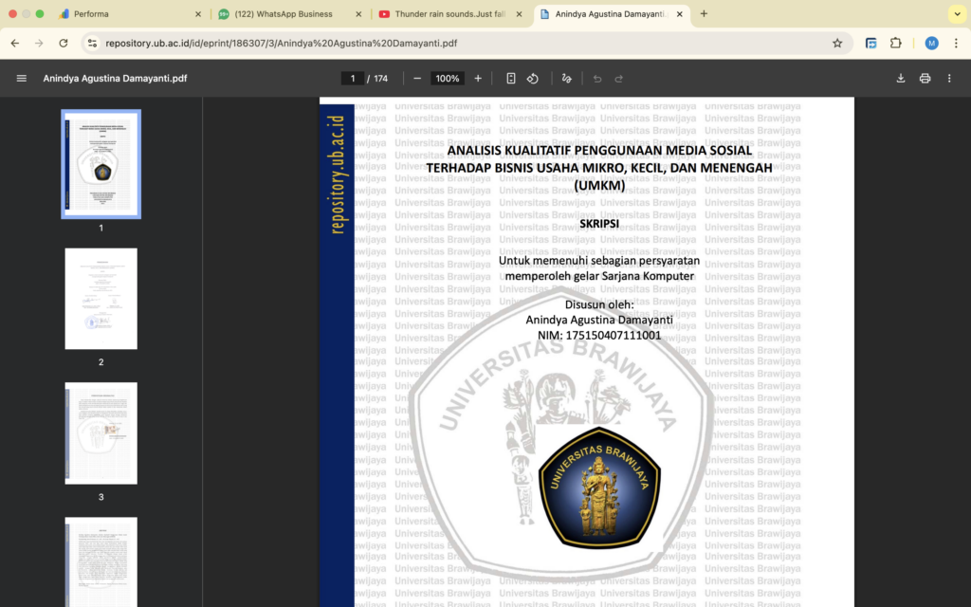Zoom out using the minus icon
Viewport: 971px width, 607px height.
point(417,79)
